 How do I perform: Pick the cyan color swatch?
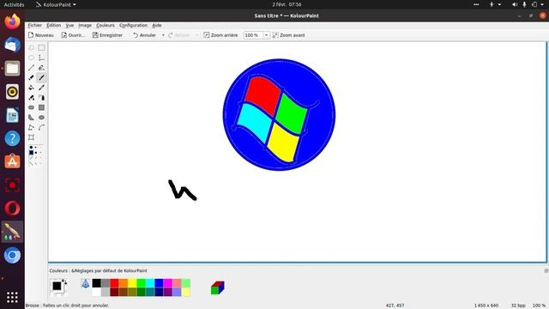point(150,283)
